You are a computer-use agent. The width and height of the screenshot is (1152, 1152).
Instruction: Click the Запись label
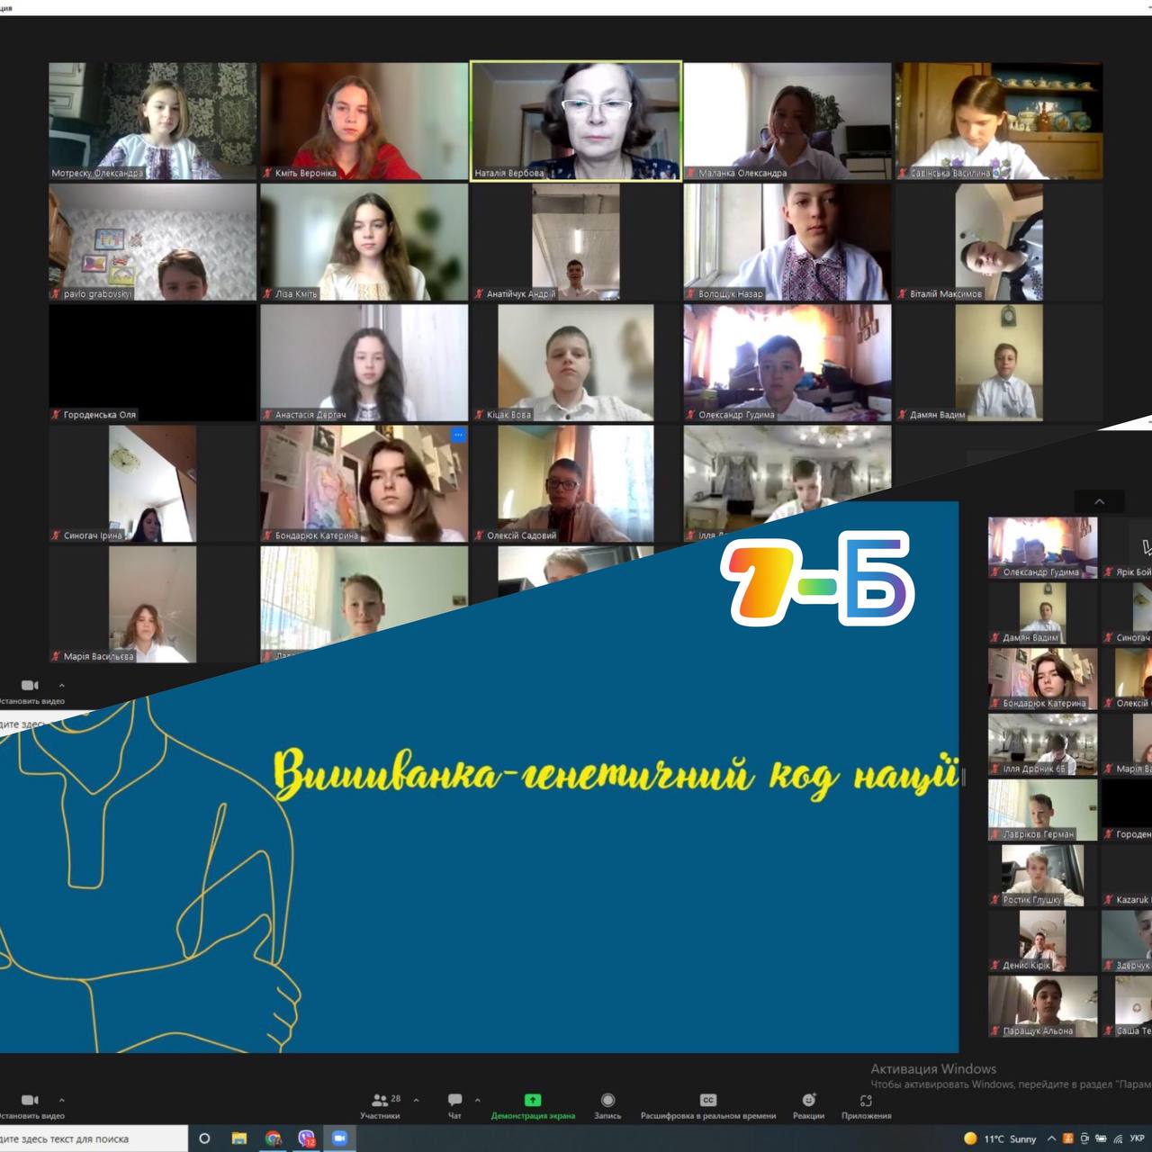pos(607,1116)
